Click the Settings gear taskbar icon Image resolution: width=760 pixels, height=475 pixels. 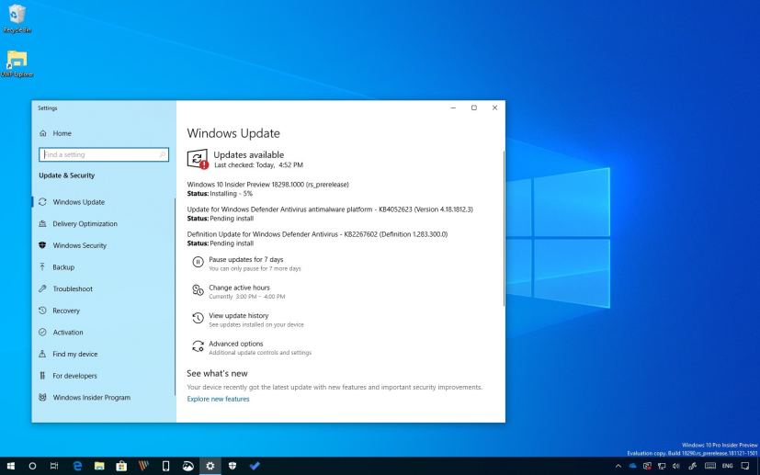[210, 467]
